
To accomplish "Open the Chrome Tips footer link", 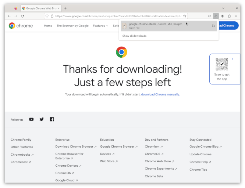I will (x=198, y=170).
